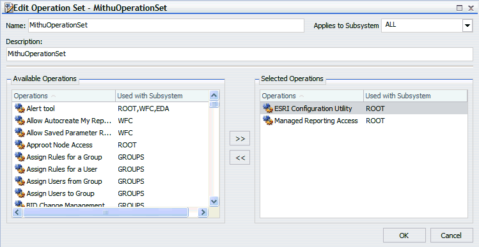Screen dimensions: 479x247
Task: Cancel editing the operation set
Action: point(452,235)
